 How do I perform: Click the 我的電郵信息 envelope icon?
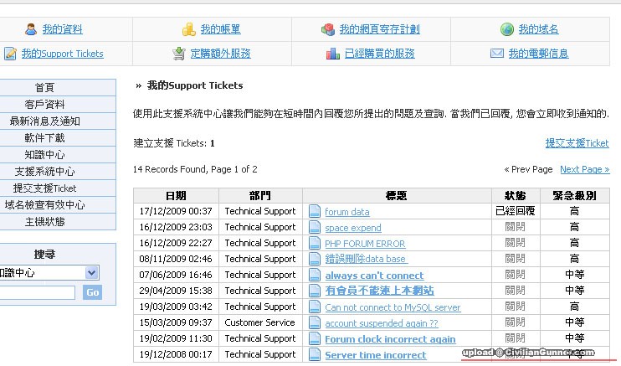pos(497,54)
